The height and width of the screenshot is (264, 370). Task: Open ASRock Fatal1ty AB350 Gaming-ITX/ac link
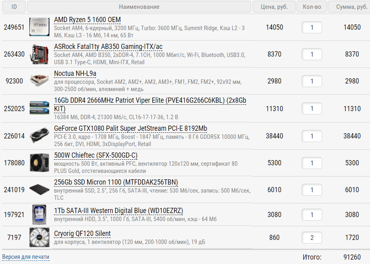pyautogui.click(x=108, y=47)
